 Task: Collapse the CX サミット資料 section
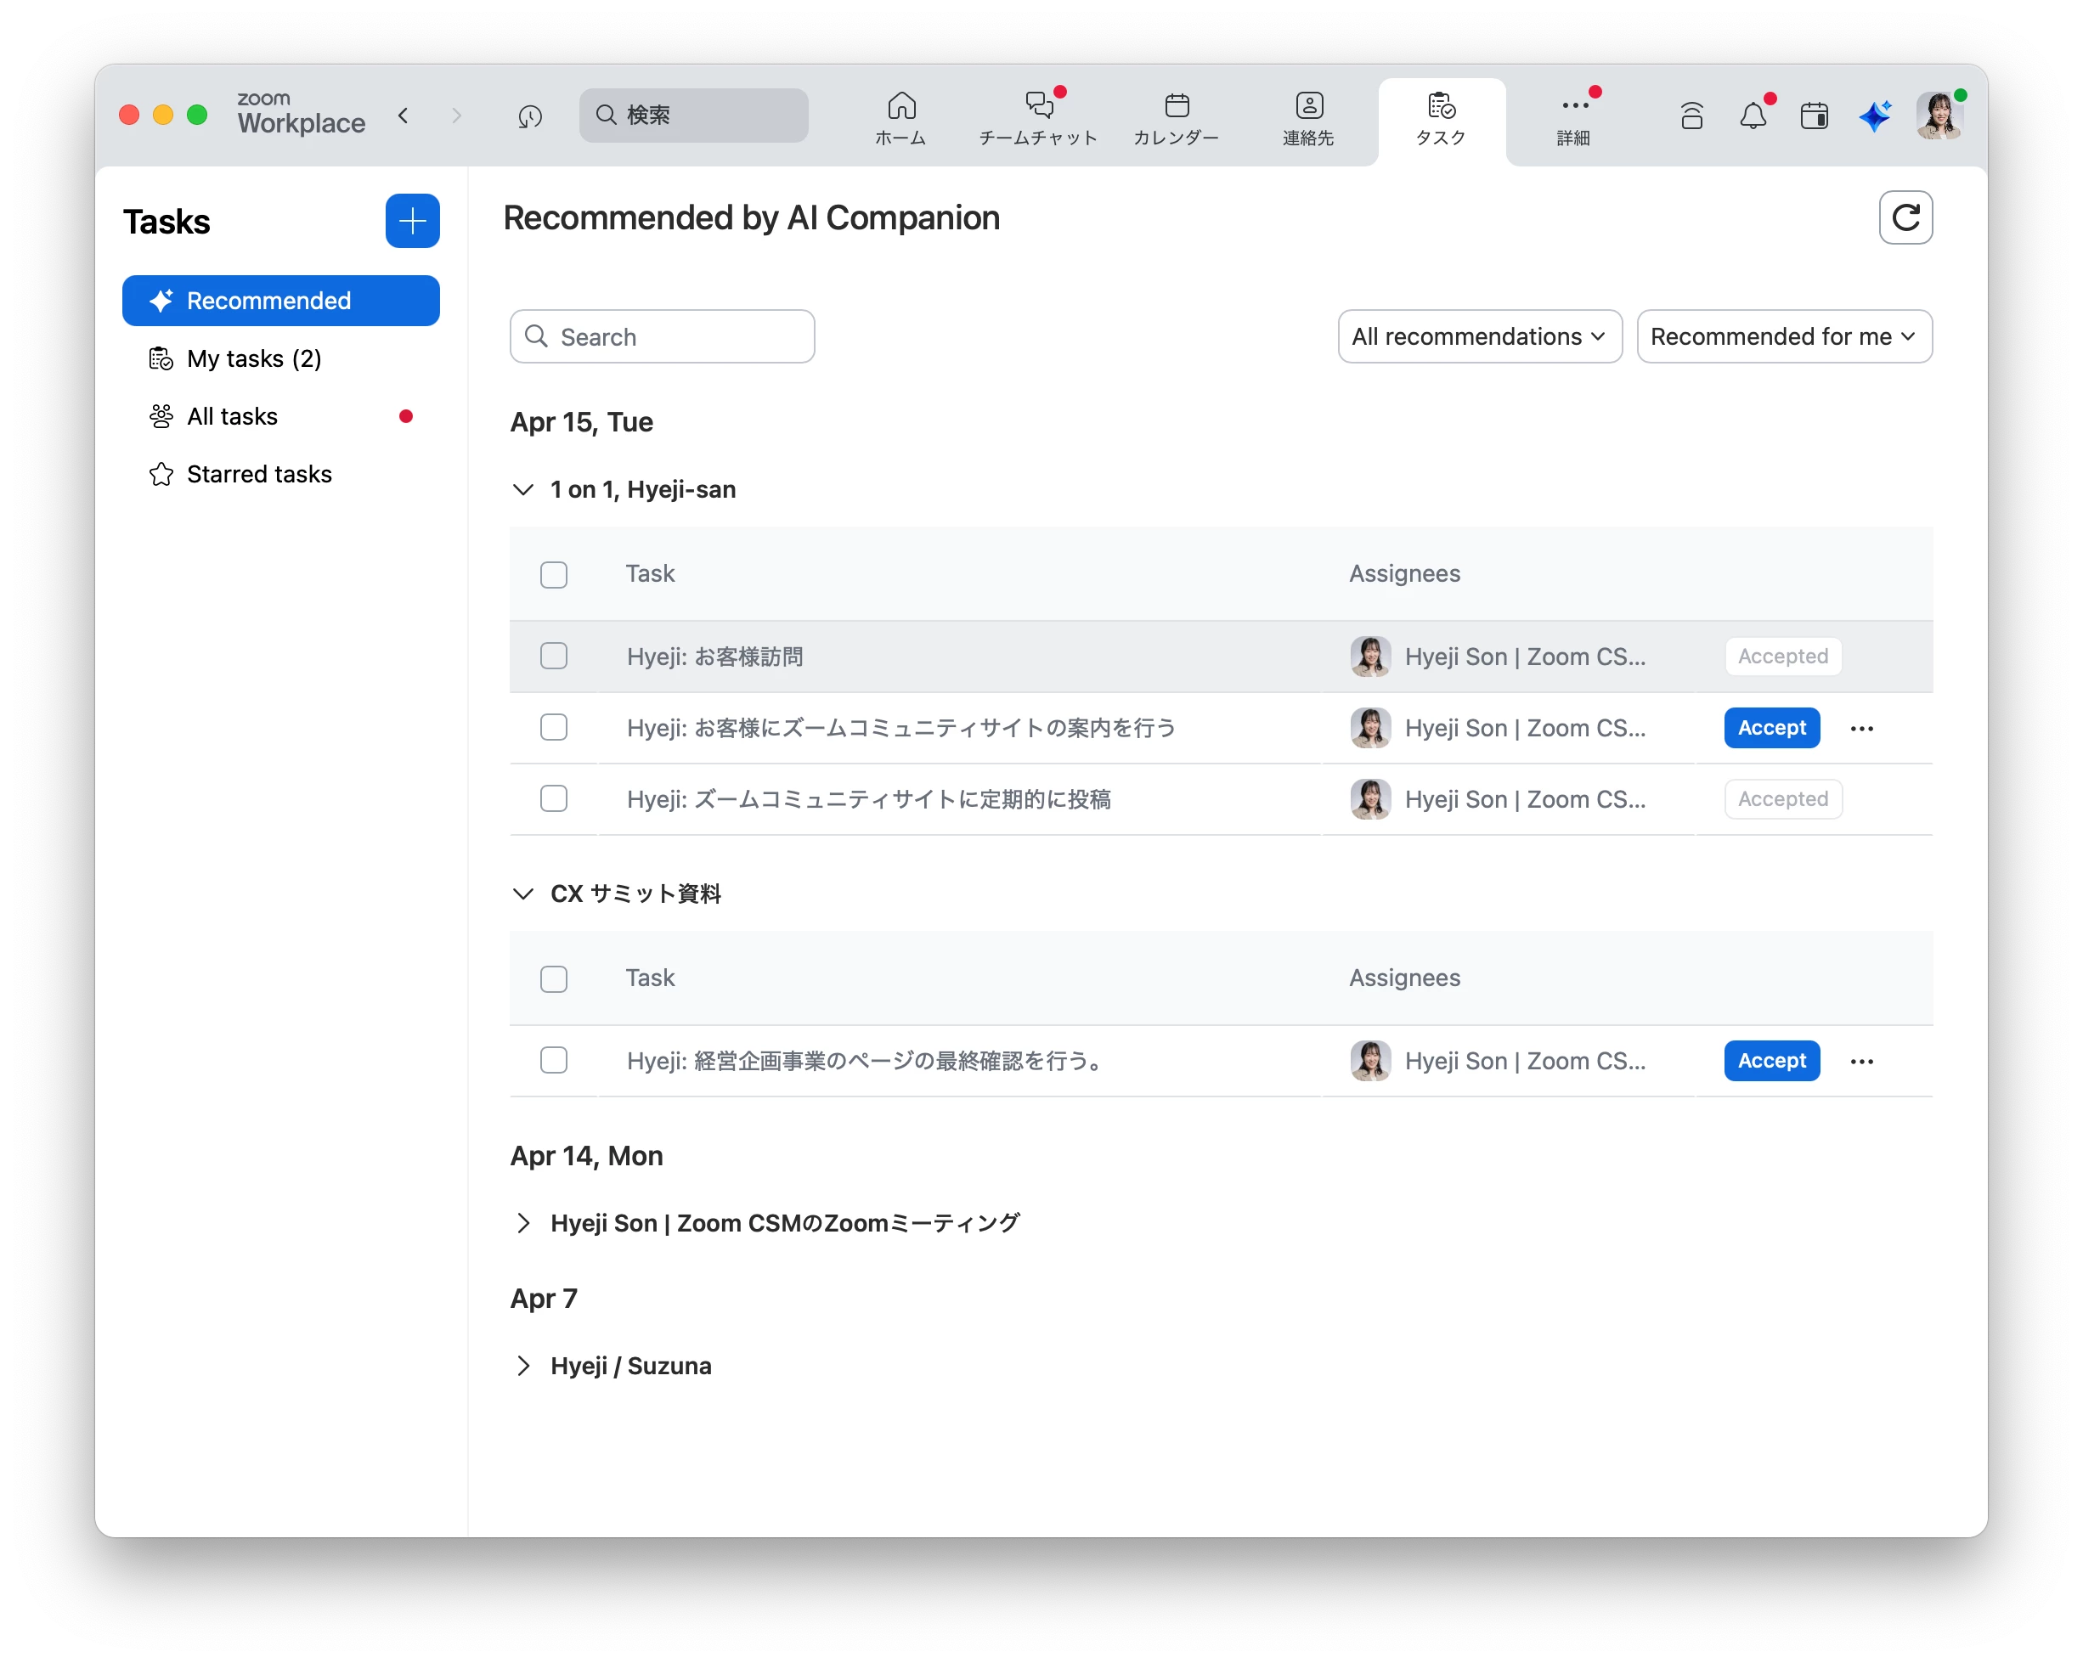click(523, 894)
